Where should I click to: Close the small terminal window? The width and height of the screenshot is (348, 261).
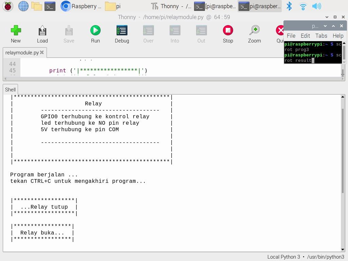point(342,26)
